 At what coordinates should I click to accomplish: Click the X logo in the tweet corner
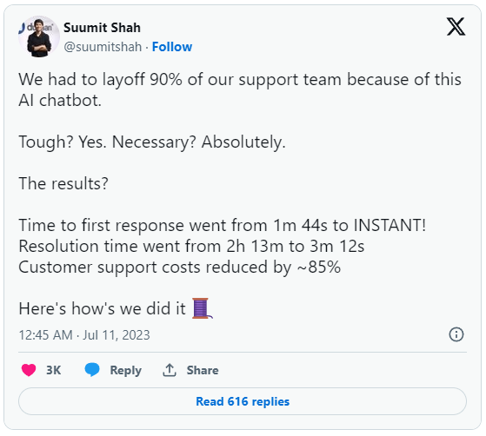tap(456, 27)
